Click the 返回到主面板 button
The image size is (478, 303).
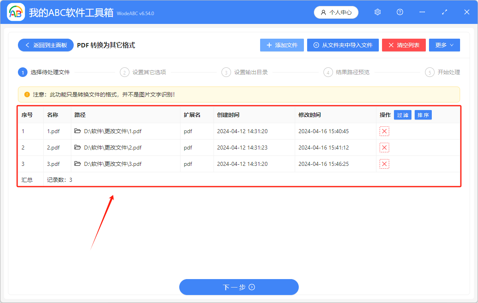[45, 45]
